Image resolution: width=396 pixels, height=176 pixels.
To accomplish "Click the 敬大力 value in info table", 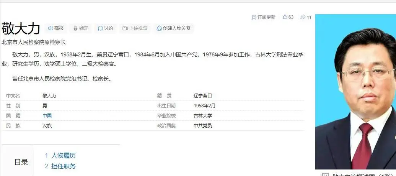I will (49, 96).
